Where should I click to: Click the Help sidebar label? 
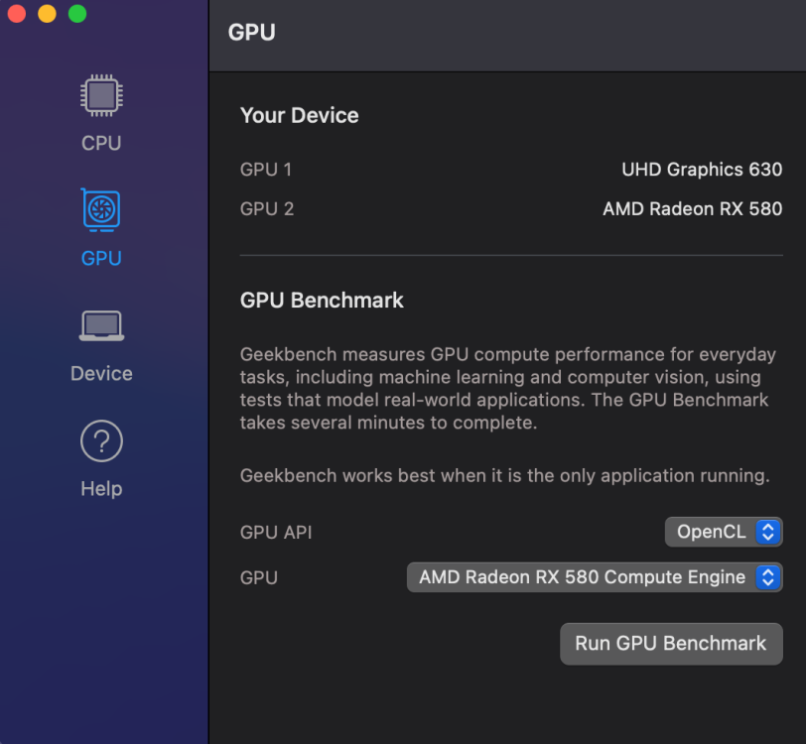101,489
